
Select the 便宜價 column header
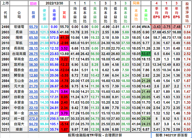(x=44, y=15)
